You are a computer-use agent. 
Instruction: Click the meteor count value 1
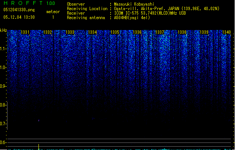coord(53,17)
